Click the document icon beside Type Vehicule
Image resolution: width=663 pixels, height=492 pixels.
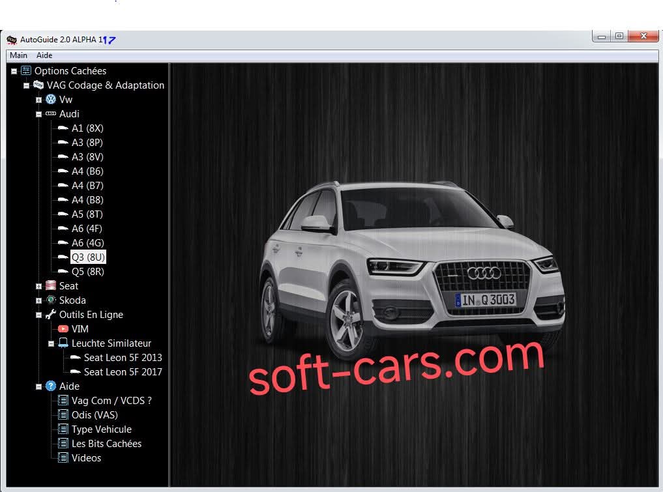[63, 429]
